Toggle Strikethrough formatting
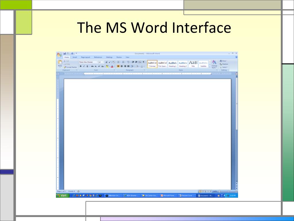The image size is (294, 221). point(92,66)
